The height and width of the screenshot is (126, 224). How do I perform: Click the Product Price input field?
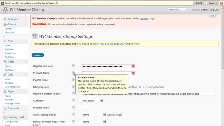(86, 108)
